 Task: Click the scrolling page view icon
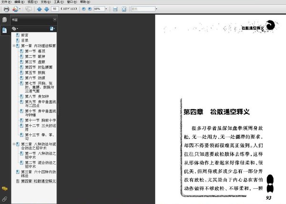click(115, 9)
